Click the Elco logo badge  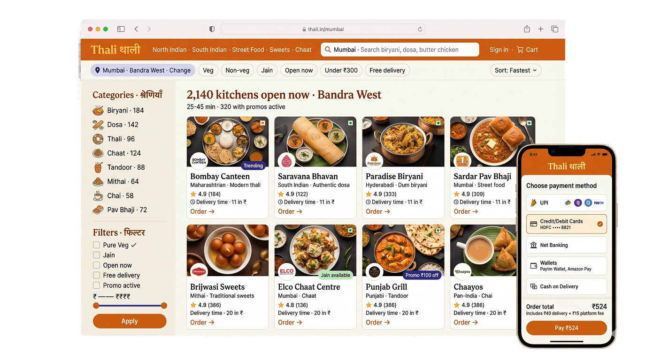(x=287, y=271)
